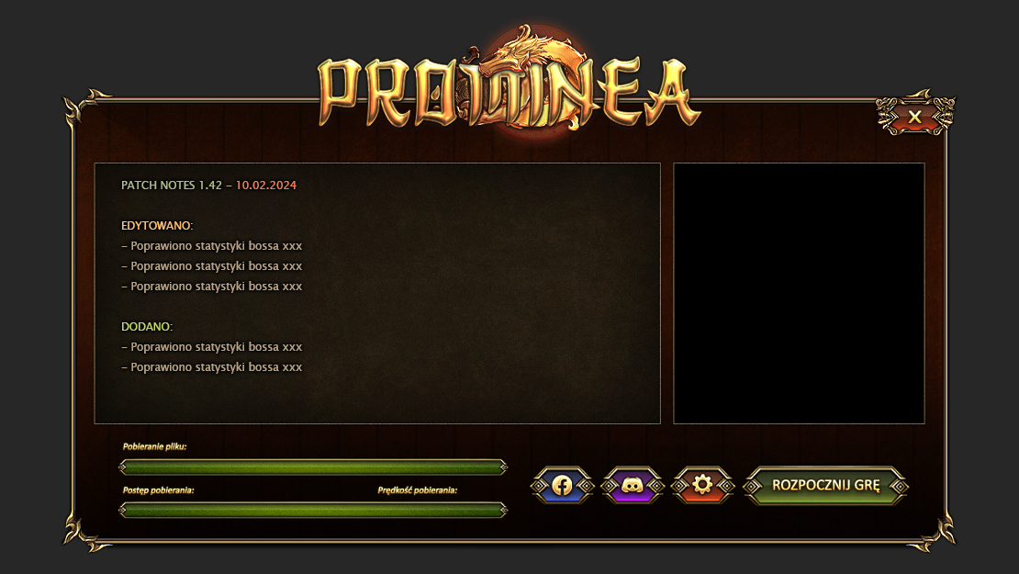Open the Discord server icon
1019x574 pixels.
633,485
